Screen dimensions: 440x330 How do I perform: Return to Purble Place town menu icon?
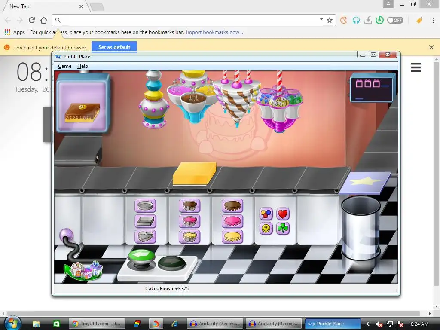(x=83, y=271)
